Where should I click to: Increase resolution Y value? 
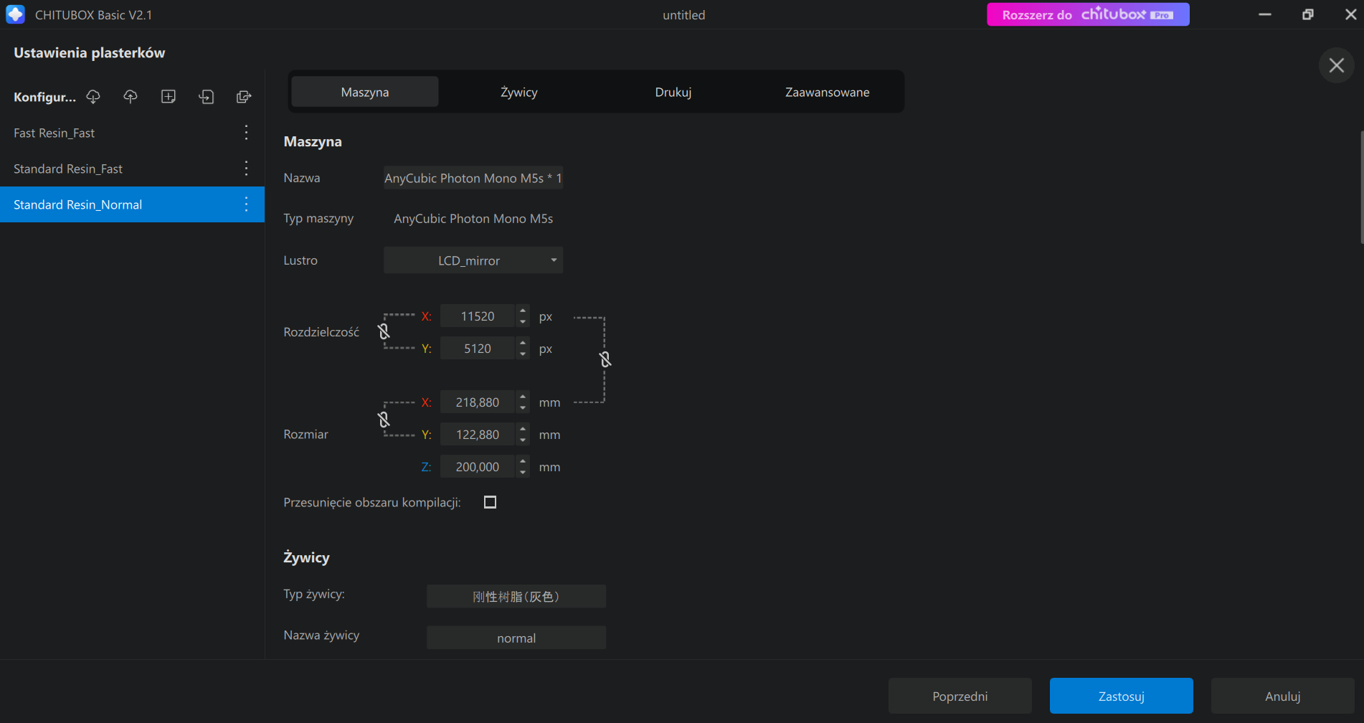(523, 343)
